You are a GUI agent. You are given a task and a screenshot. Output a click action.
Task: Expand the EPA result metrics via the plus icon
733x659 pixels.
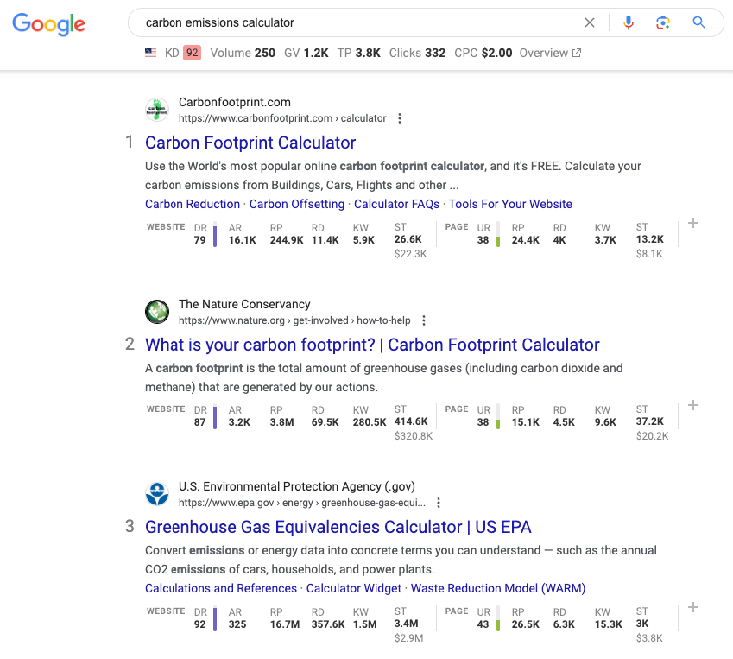[x=692, y=607]
